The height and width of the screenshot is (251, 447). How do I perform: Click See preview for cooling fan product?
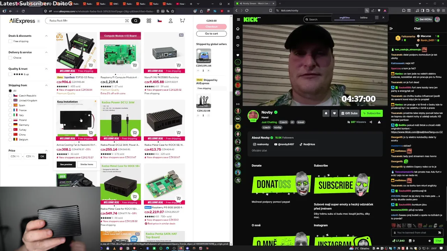coord(66,164)
